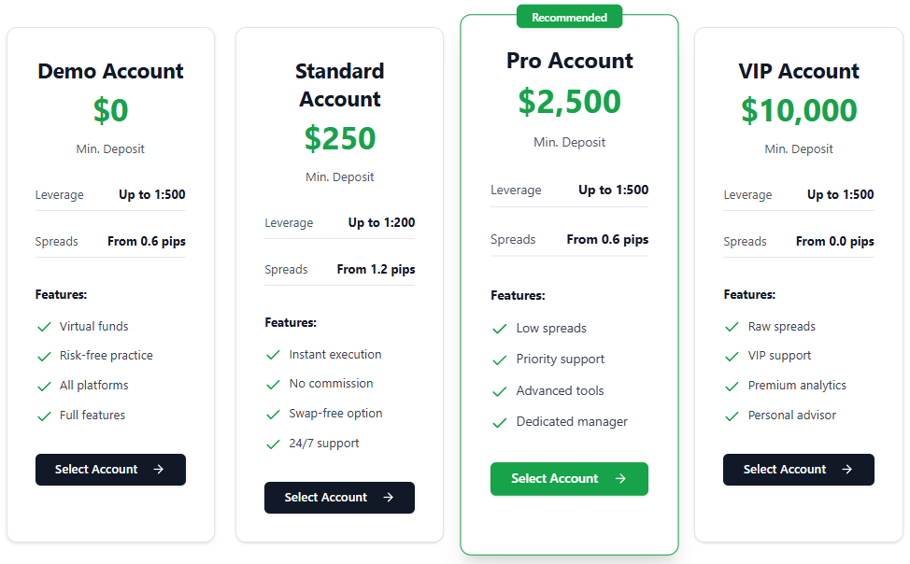Click the Low spreads checkmark icon
The image size is (910, 564).
(500, 329)
